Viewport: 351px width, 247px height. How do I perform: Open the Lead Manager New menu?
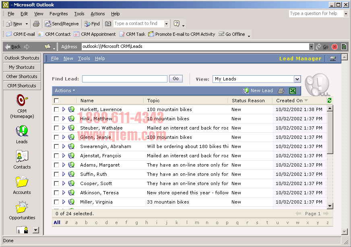[68, 58]
